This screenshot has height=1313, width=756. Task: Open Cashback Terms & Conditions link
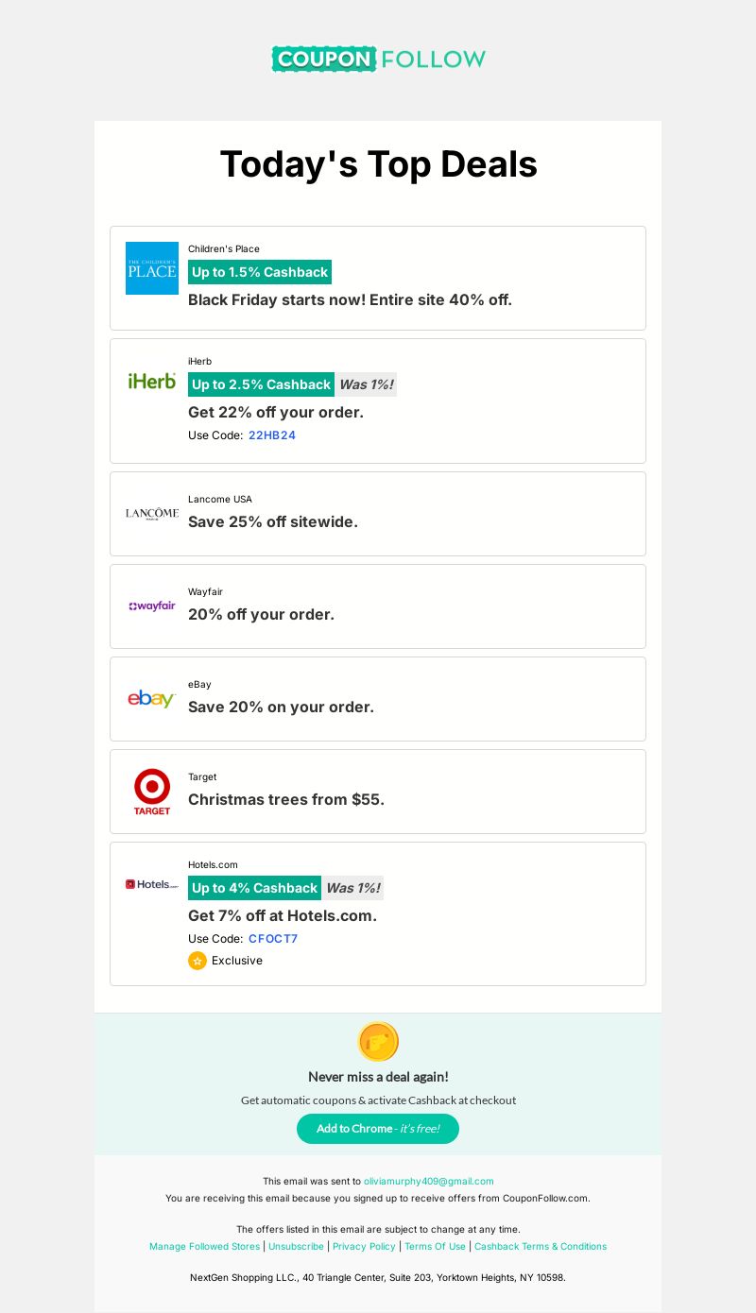(541, 1247)
